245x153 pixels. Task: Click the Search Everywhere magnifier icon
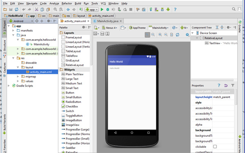(234, 9)
